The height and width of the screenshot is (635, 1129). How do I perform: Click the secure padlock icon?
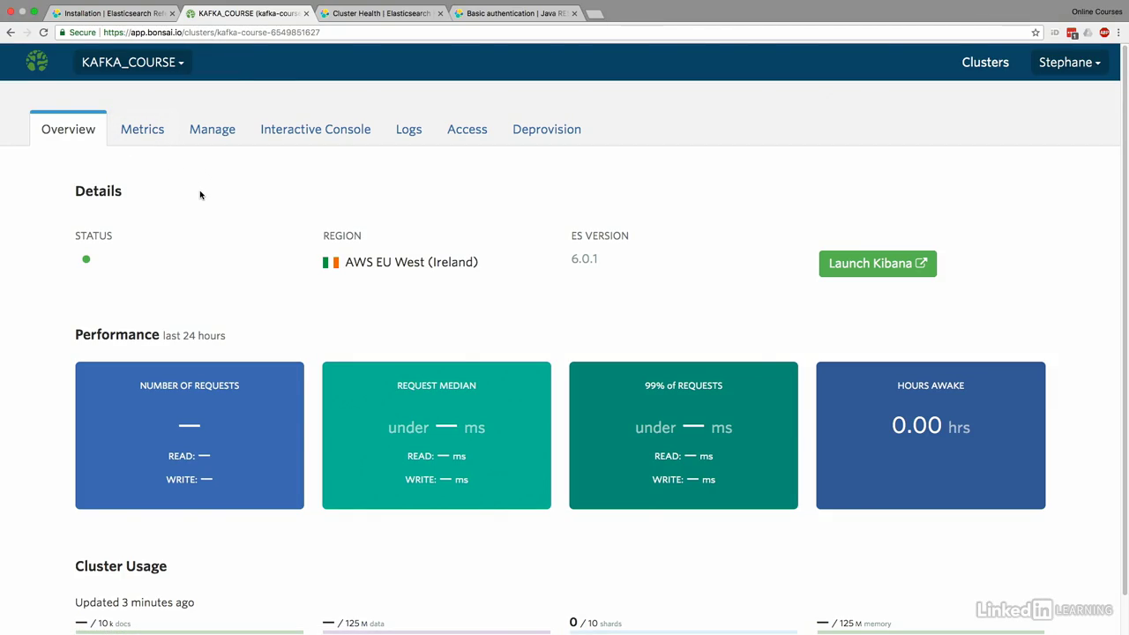pyautogui.click(x=63, y=33)
